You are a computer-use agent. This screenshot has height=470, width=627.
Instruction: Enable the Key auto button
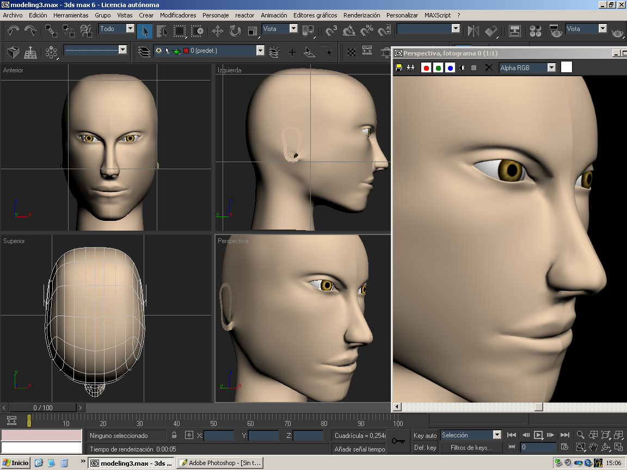click(425, 436)
